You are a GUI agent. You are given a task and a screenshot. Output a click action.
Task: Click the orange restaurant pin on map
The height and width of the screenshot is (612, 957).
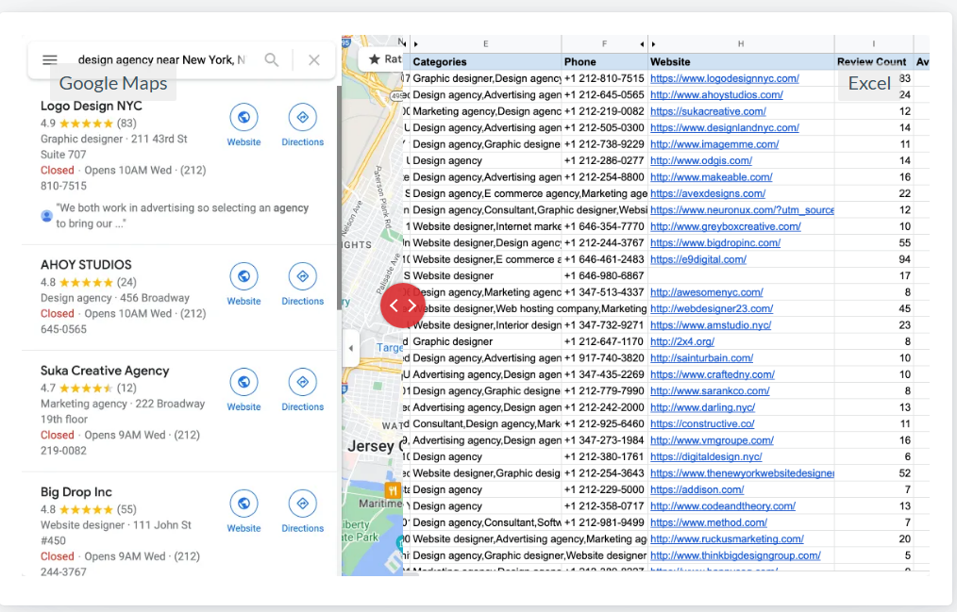392,490
